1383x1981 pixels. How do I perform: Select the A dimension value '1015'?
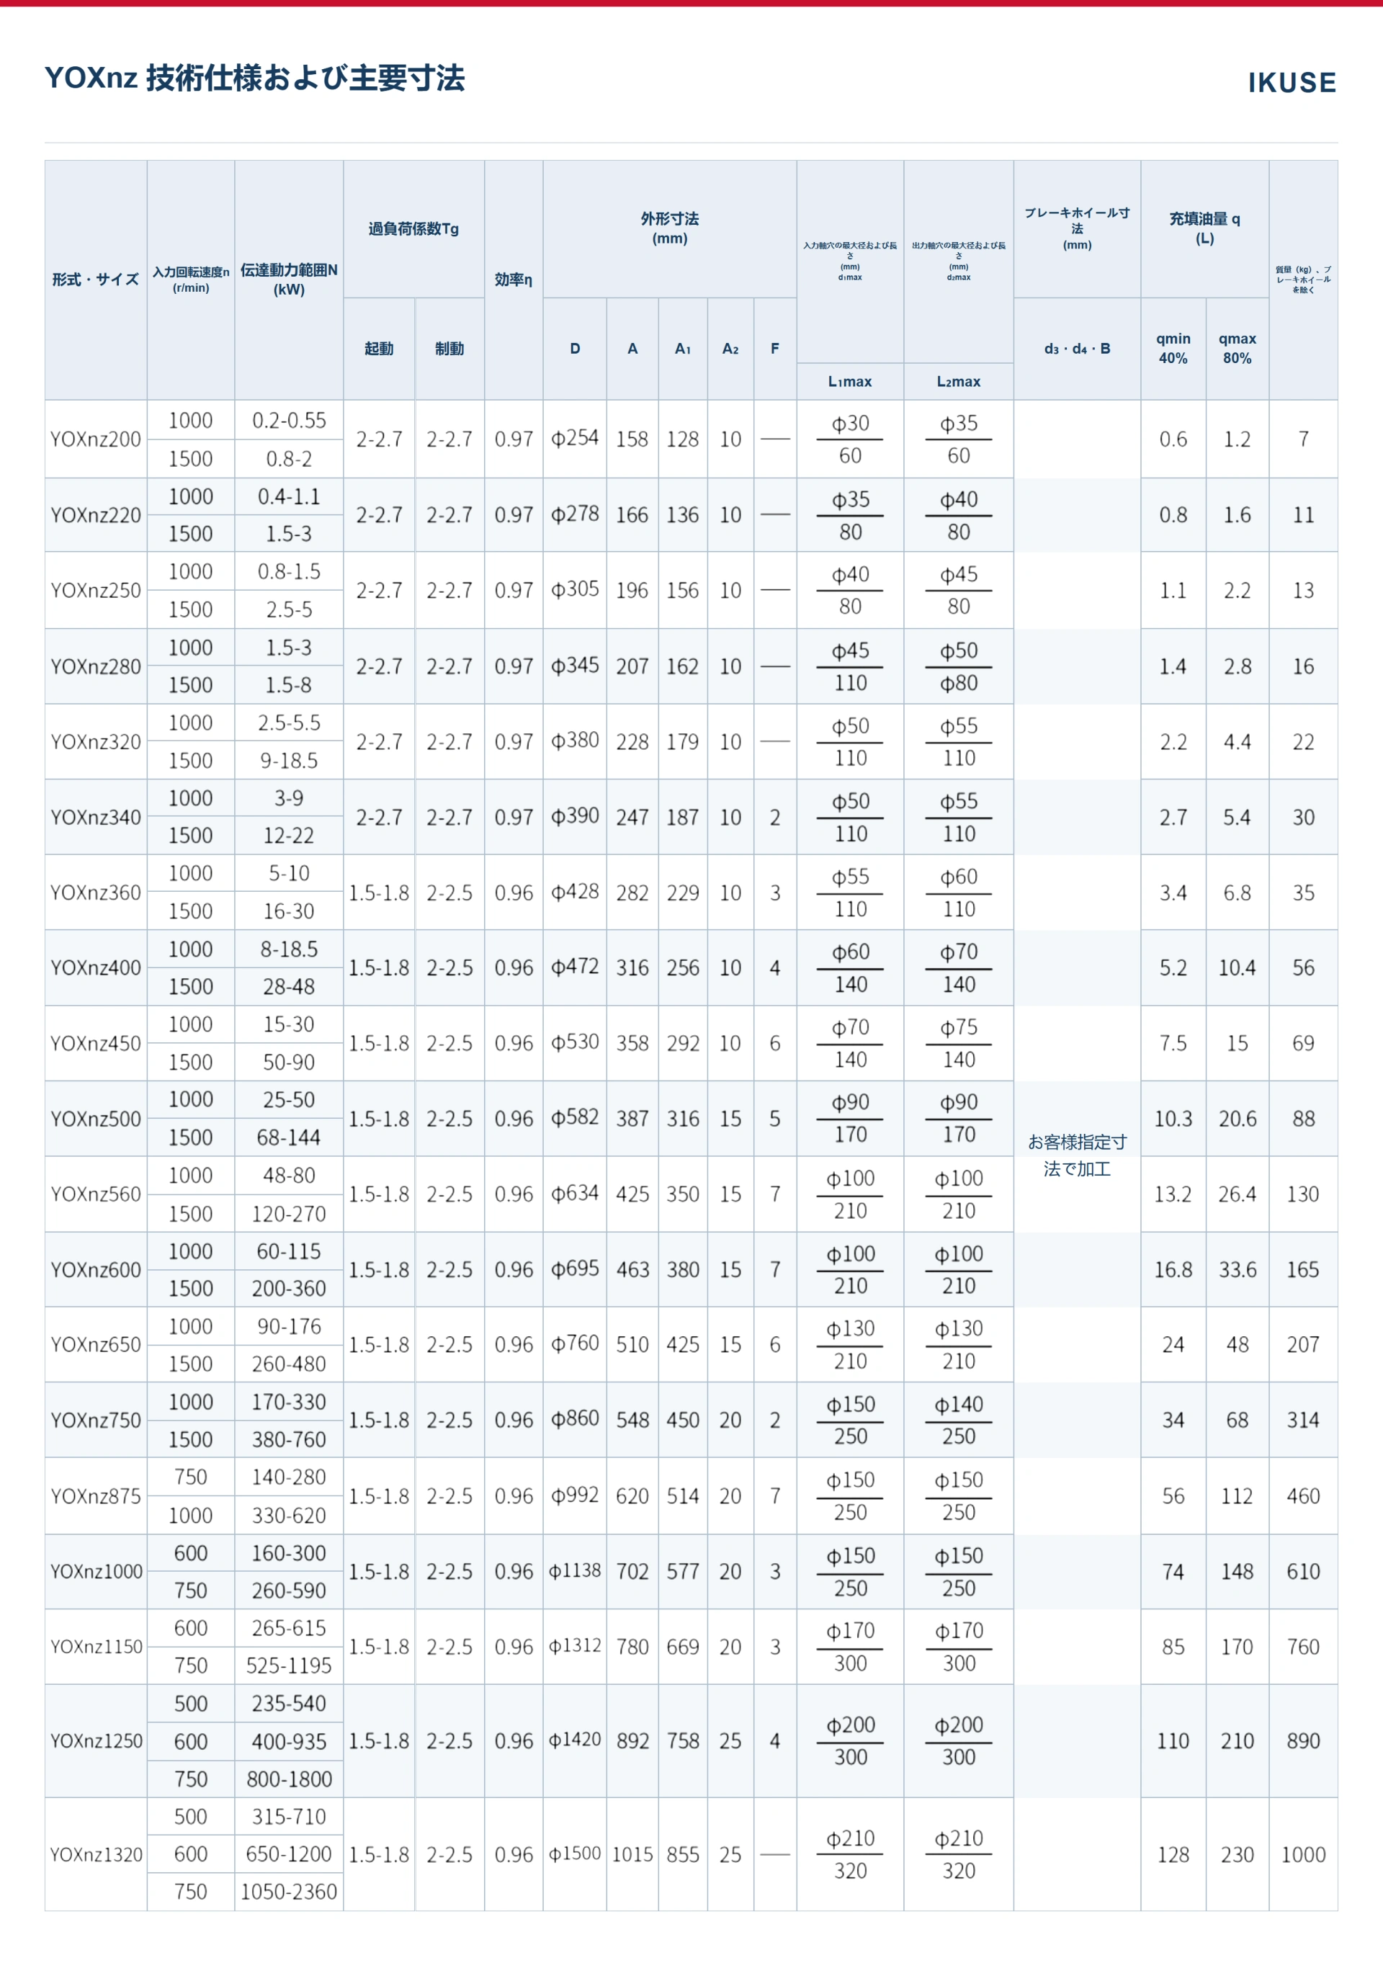(x=632, y=1854)
